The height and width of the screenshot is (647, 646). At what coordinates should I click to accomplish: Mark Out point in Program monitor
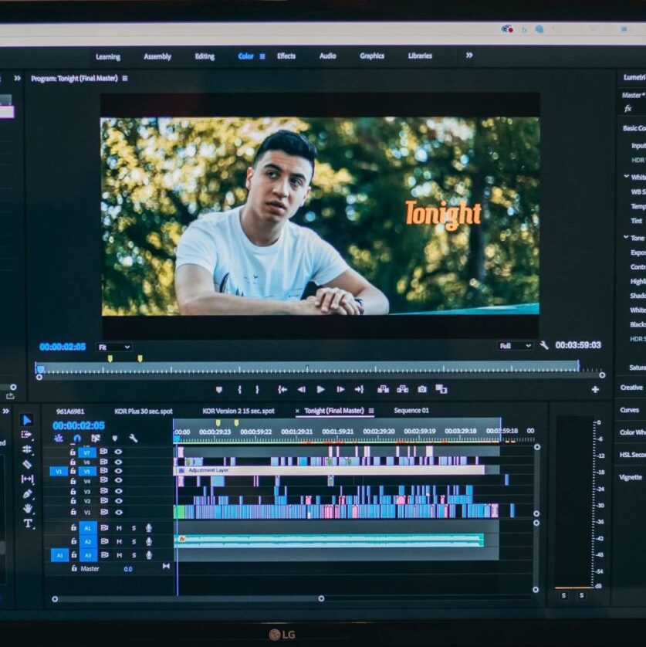(257, 390)
